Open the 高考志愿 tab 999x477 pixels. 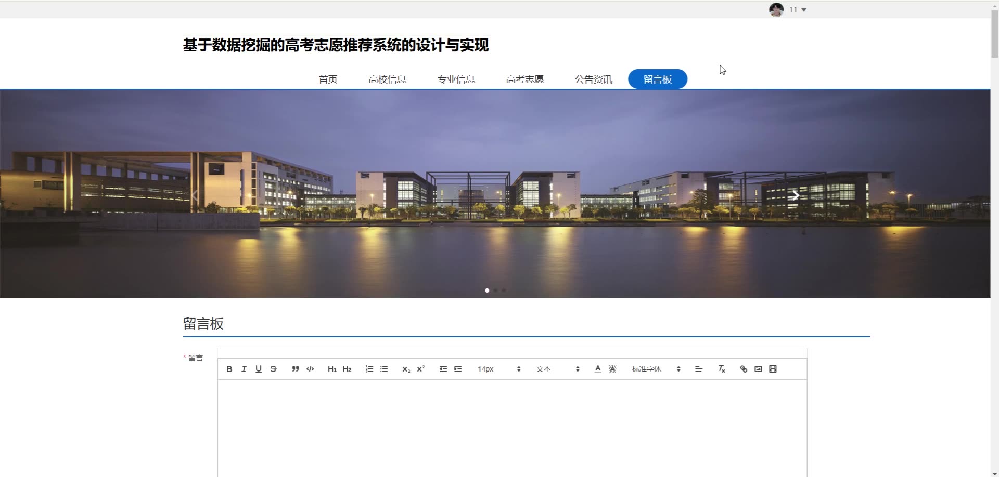[x=524, y=79]
